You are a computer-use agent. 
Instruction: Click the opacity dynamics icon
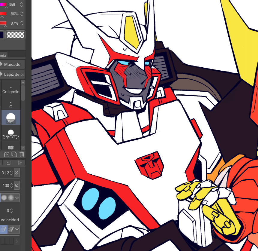(17, 185)
